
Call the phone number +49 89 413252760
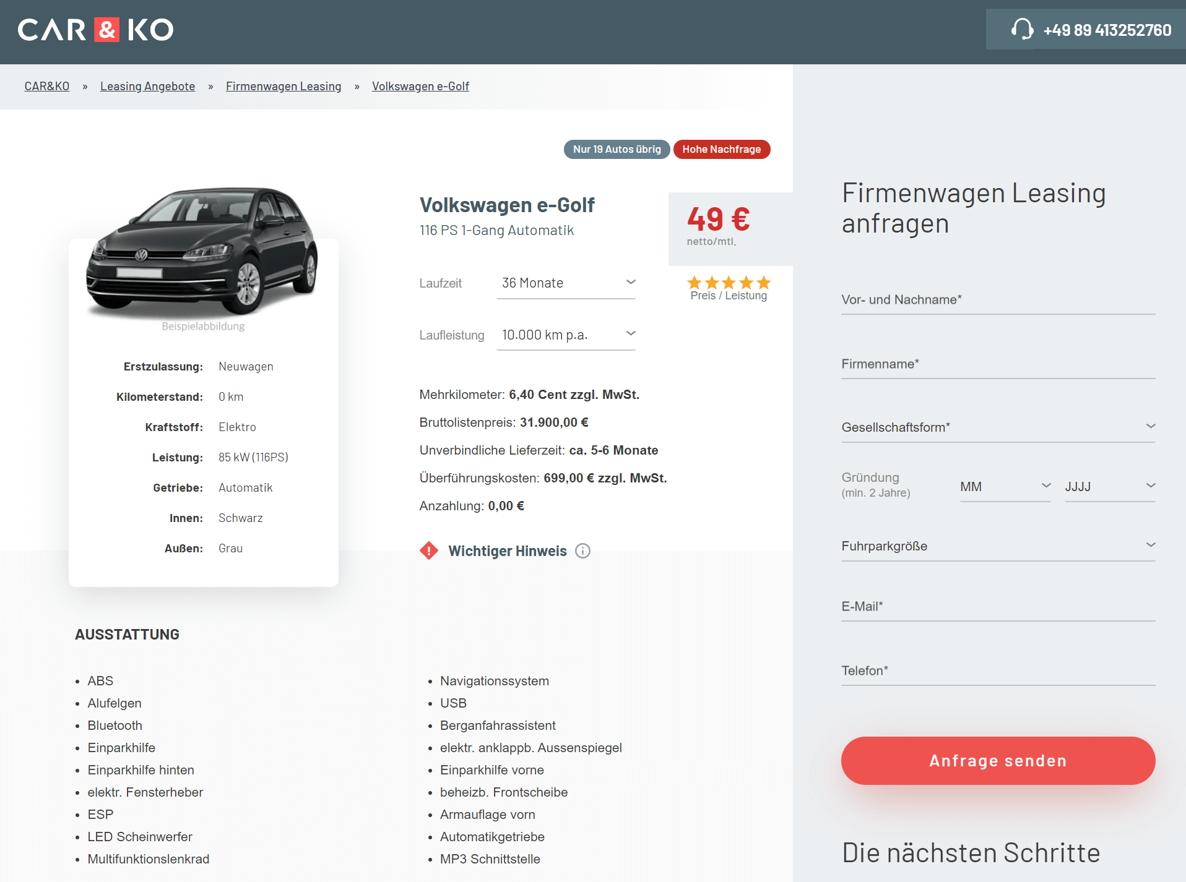click(1107, 30)
